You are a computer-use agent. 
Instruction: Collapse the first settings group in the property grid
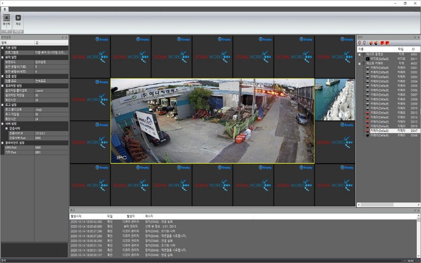point(2,47)
